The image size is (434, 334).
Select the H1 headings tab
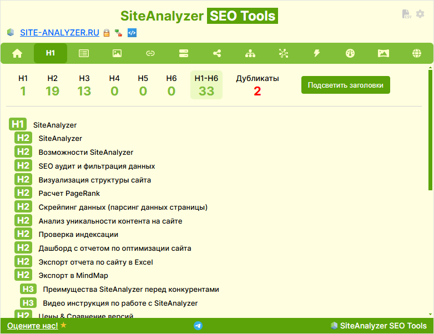51,53
